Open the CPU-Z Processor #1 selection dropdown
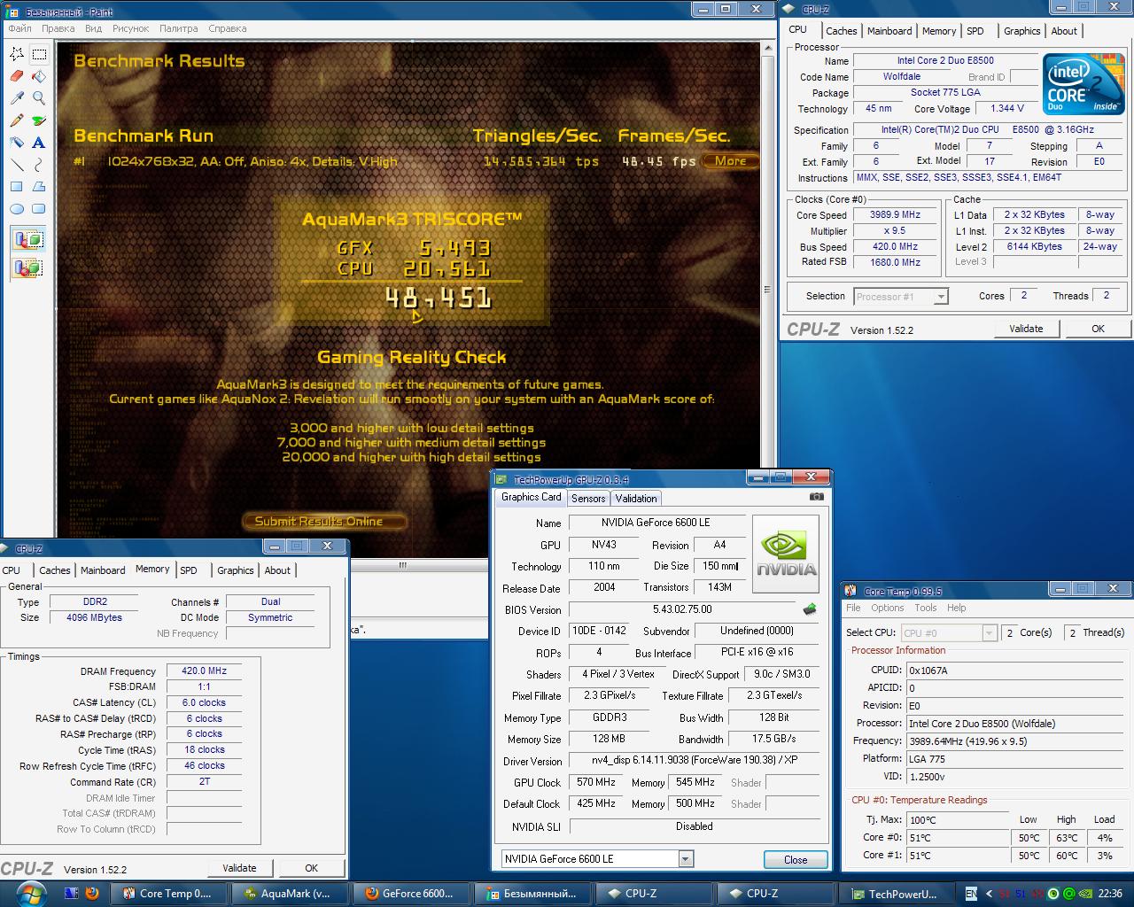Screen dimensions: 1134x907 coord(941,297)
